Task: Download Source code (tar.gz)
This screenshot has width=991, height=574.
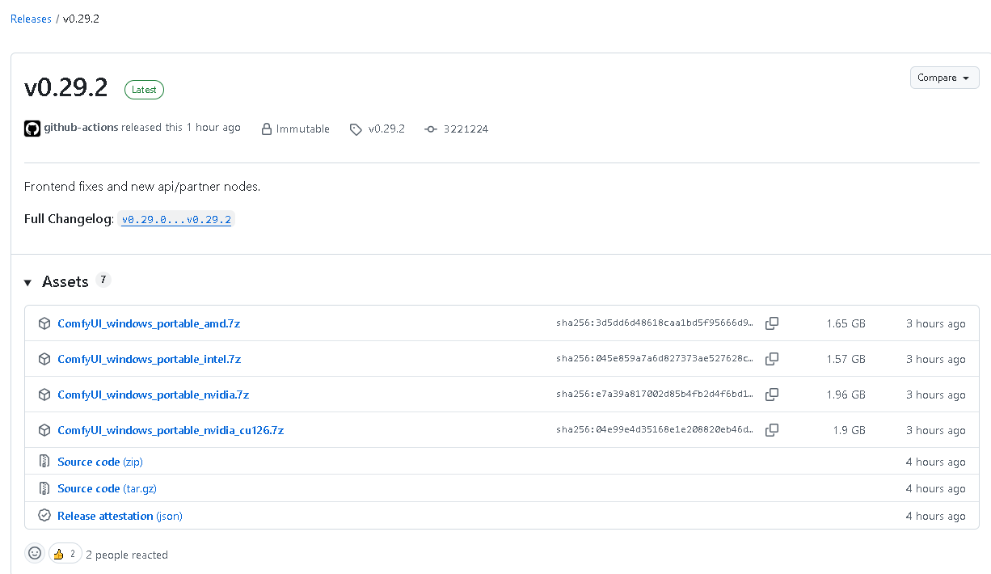Action: (107, 488)
